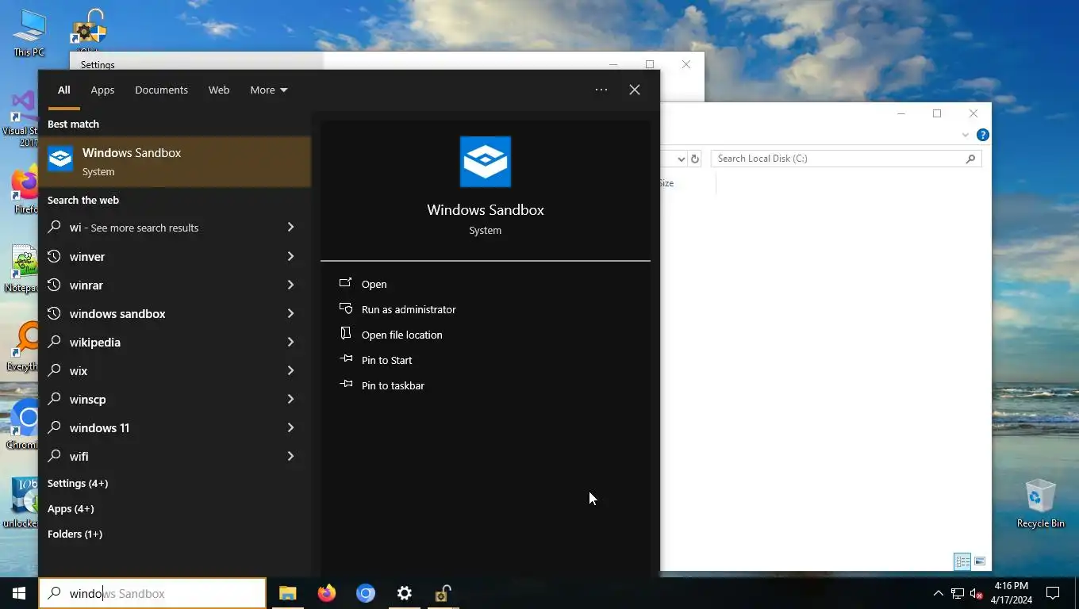Screen dimensions: 1079x609
Task: Open Recycle Bin on the desktop
Action: (1040, 504)
